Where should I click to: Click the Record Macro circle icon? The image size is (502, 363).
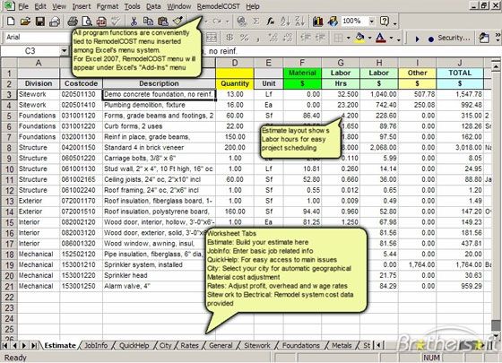pos(431,39)
